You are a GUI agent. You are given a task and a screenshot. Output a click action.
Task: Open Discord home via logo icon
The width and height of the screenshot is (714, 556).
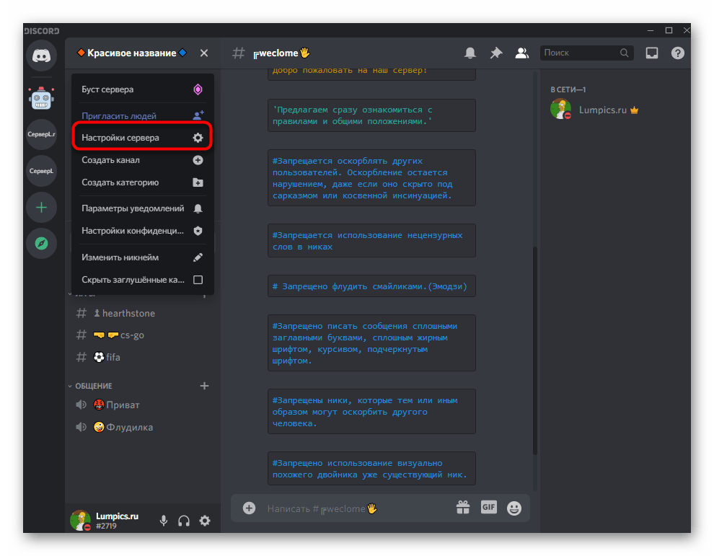(41, 56)
